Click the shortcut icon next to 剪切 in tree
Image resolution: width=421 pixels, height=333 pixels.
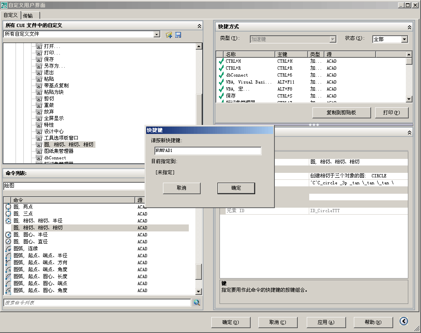pos(39,99)
